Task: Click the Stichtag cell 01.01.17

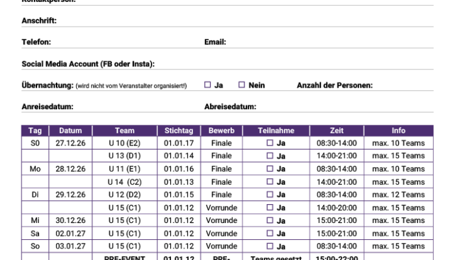Action: (x=179, y=143)
